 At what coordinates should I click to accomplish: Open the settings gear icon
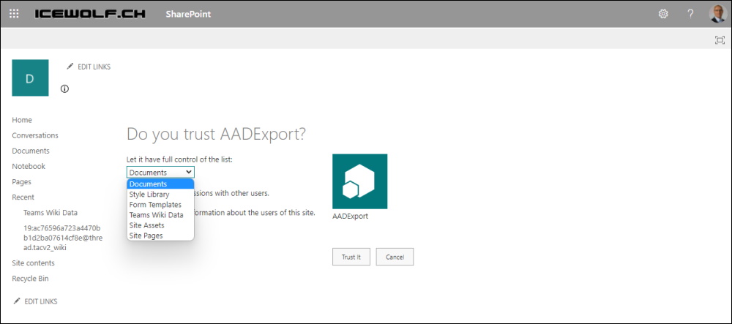point(663,14)
